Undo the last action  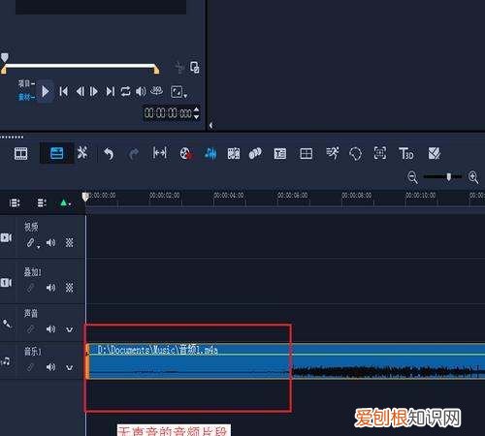tap(109, 154)
